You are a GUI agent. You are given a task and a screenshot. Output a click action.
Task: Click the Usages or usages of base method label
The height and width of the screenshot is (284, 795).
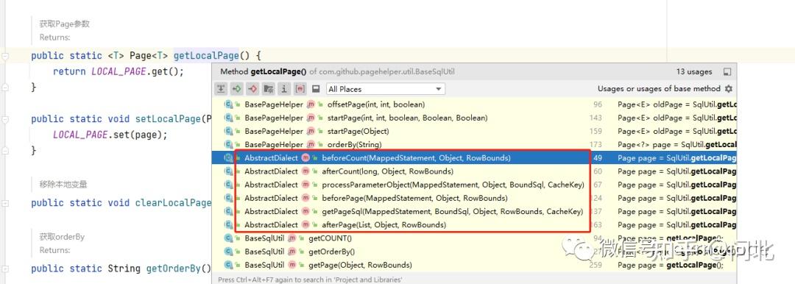659,89
